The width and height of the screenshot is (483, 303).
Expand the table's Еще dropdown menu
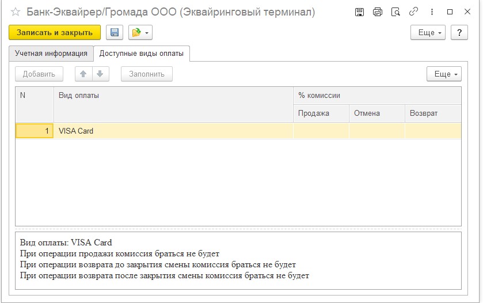pyautogui.click(x=443, y=74)
